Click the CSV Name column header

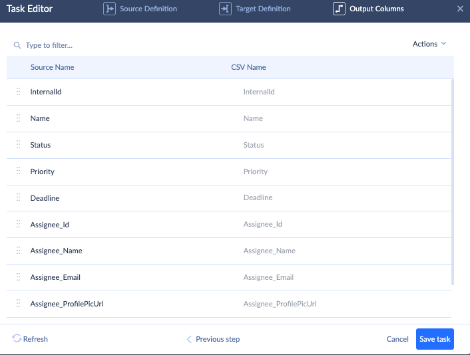tap(248, 67)
